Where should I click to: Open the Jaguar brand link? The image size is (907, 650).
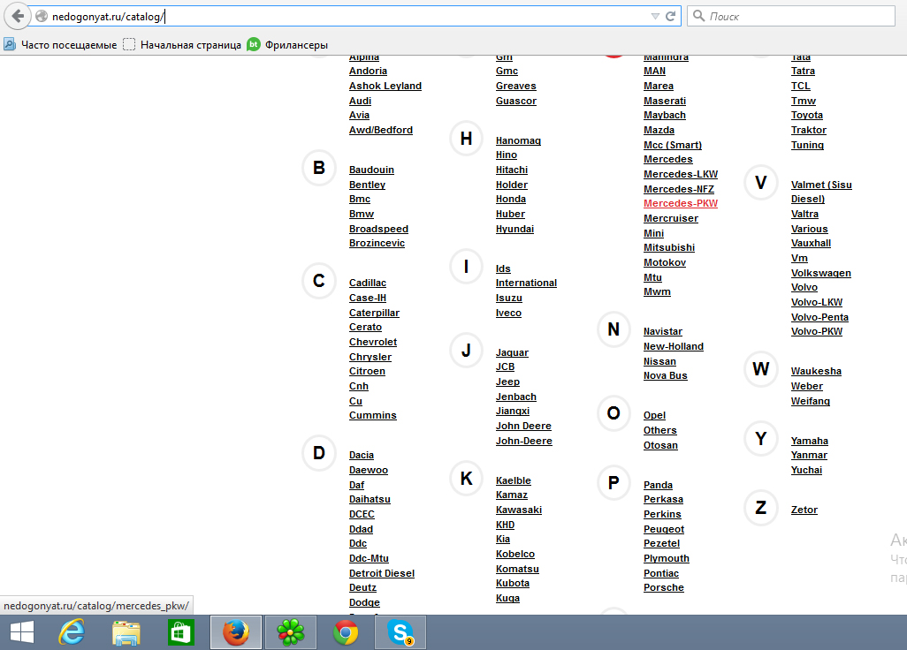(512, 352)
